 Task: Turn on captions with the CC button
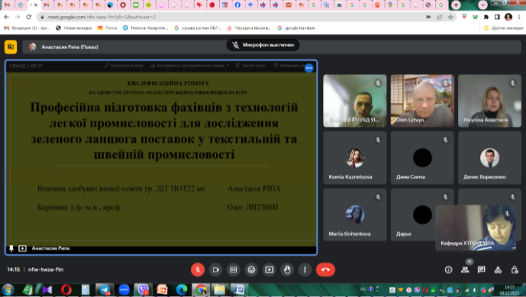click(234, 270)
